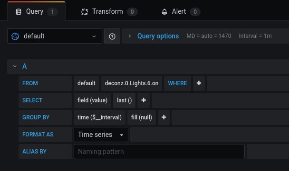
Task: Click the deconz.0.Lights.6.on measurement segment
Action: pyautogui.click(x=132, y=83)
